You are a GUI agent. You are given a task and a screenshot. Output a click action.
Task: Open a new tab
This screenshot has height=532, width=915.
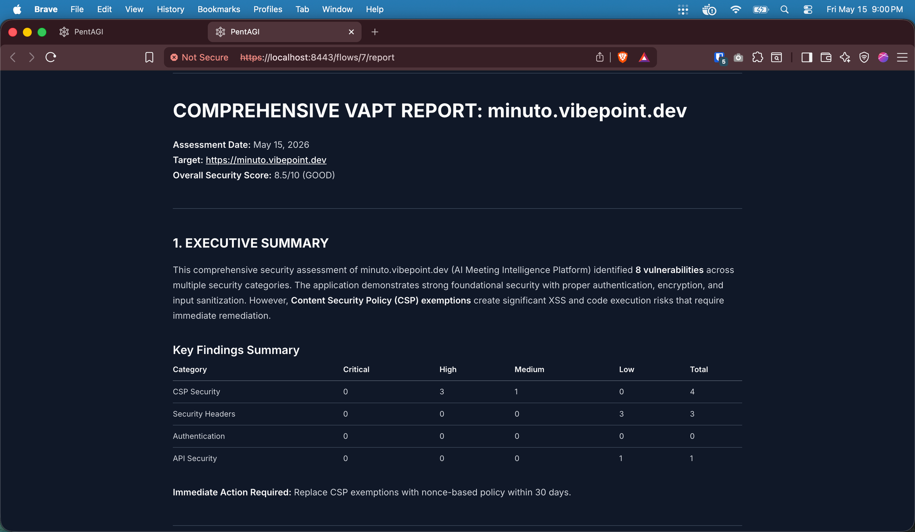375,32
